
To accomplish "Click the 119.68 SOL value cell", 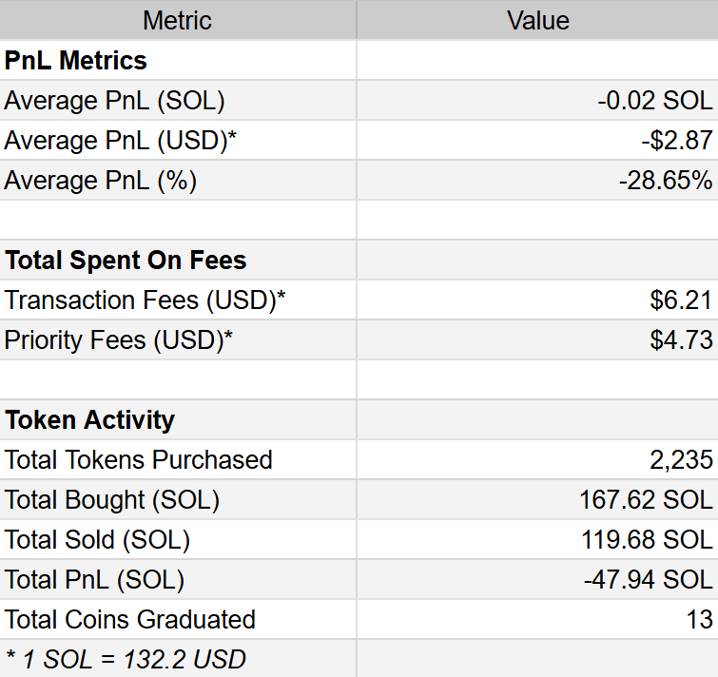I will coord(537,539).
